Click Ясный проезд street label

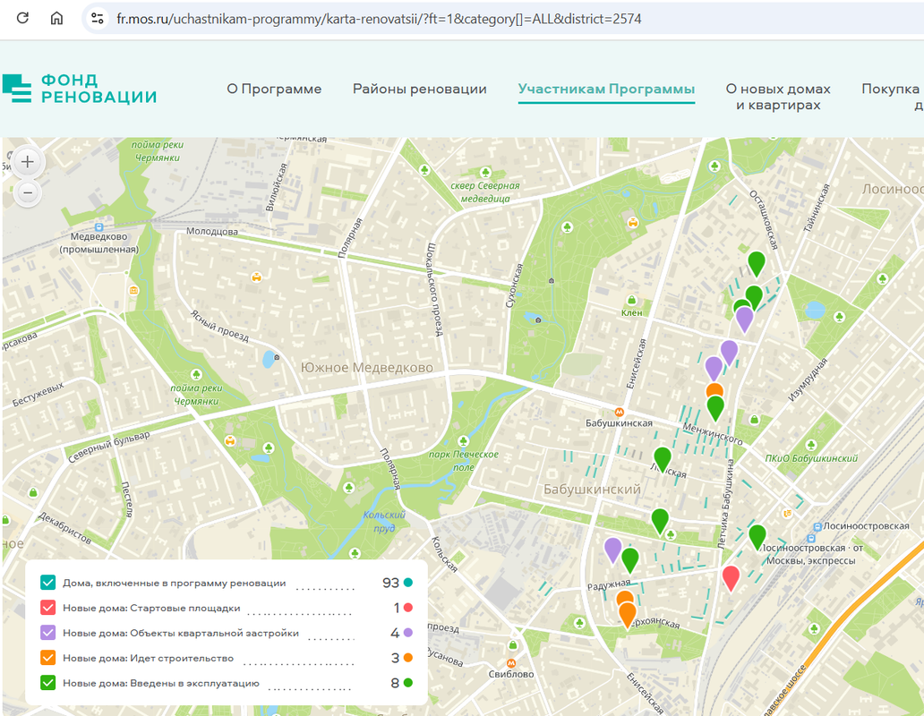(219, 326)
